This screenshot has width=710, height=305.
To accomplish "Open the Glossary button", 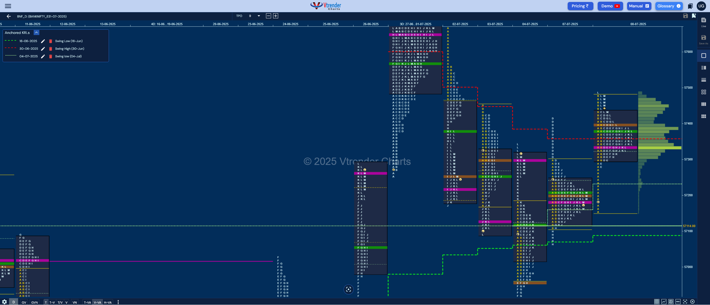I will [x=669, y=6].
